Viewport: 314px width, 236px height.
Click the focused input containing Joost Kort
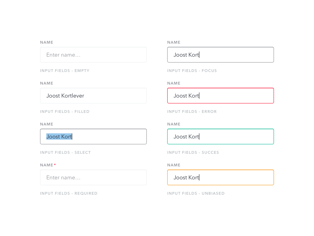220,55
